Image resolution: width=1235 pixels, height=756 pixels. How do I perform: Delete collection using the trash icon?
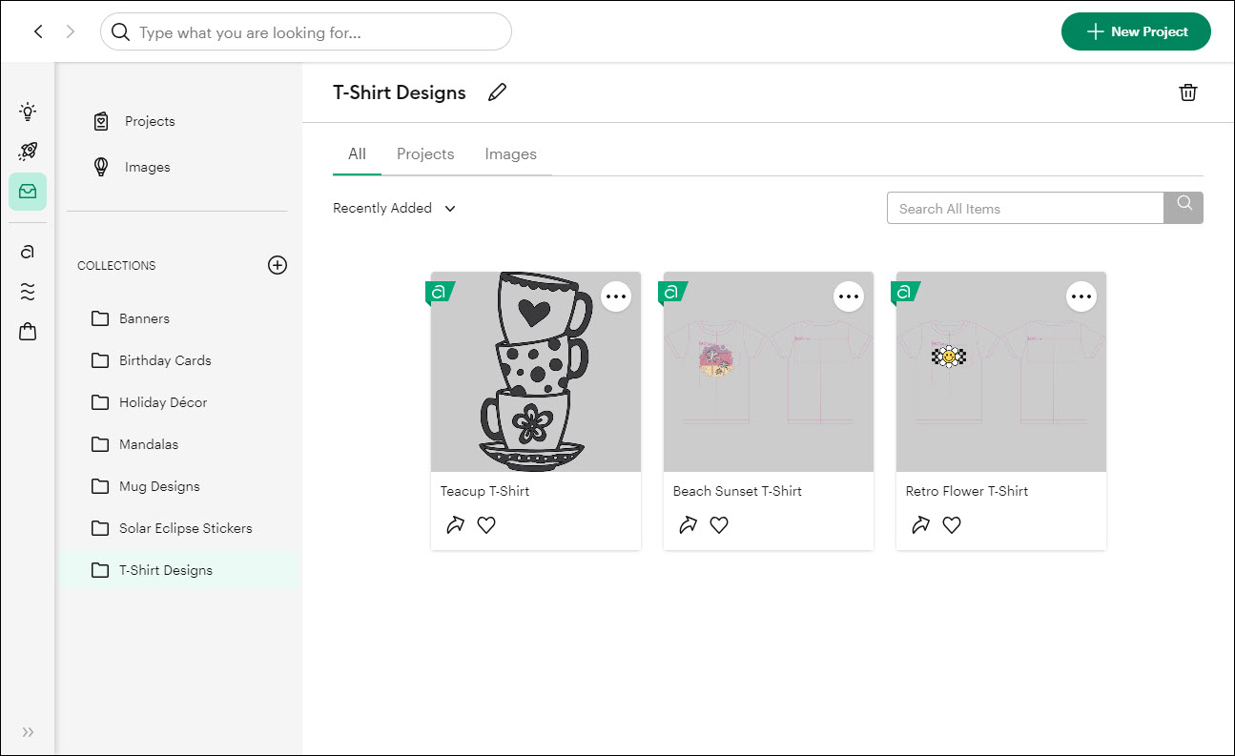pyautogui.click(x=1187, y=92)
